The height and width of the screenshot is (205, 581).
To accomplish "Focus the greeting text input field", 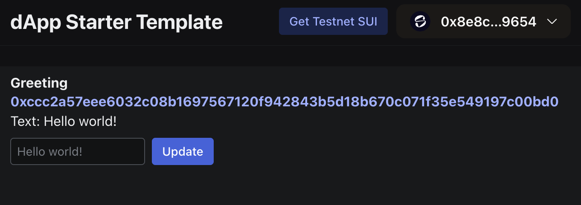I will (78, 151).
